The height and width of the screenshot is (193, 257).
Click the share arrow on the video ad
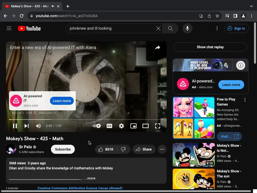click(x=158, y=47)
